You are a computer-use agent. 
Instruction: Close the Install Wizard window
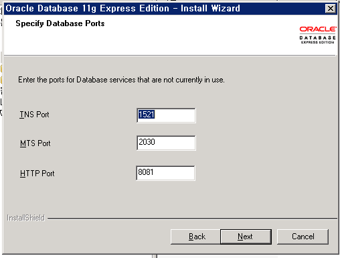click(x=331, y=9)
